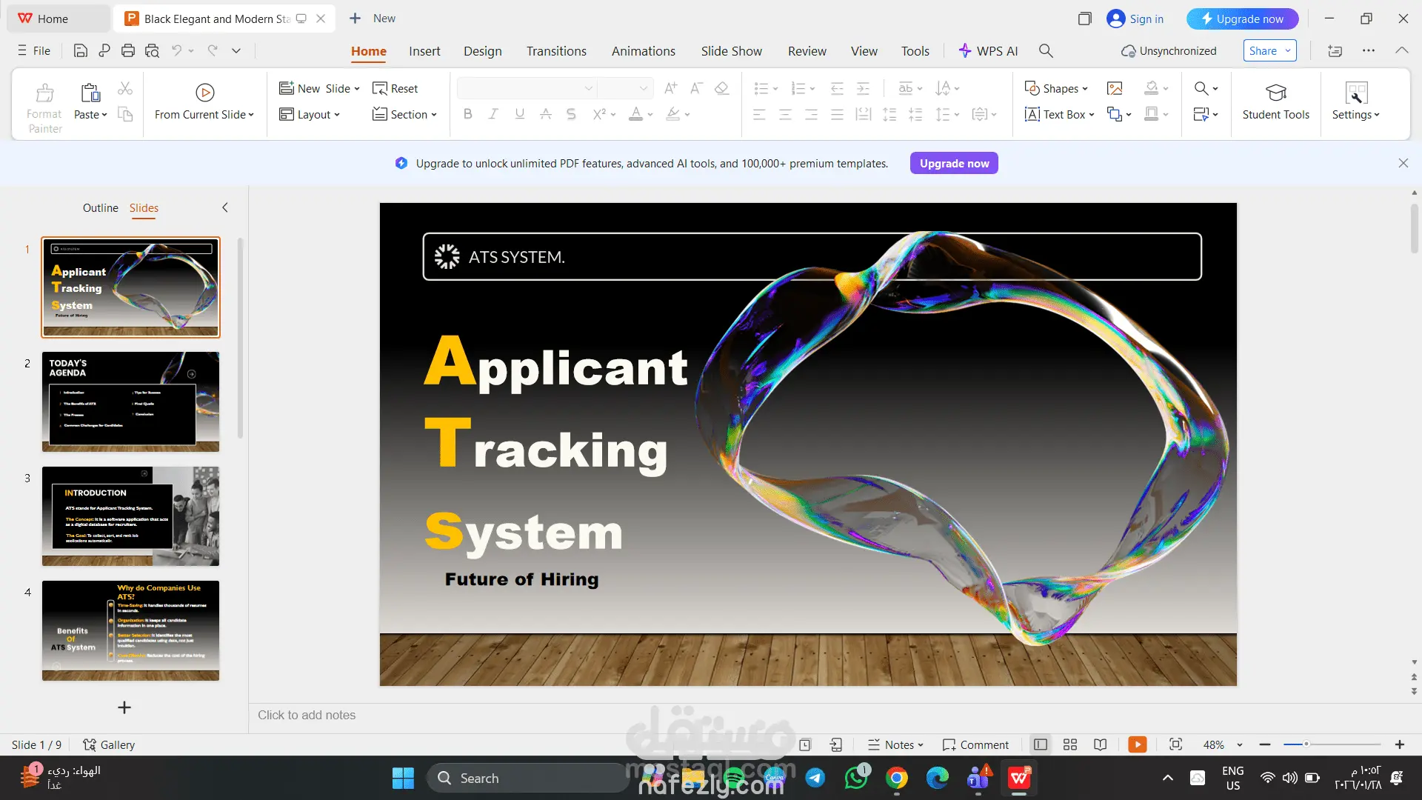Click the Print icon in quick access toolbar

click(128, 50)
